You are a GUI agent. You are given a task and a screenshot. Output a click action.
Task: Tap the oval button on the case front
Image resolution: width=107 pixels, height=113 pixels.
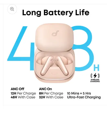[x=55, y=73]
